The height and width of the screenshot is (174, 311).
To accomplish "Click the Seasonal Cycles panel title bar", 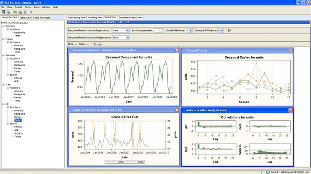I will coord(238,50).
